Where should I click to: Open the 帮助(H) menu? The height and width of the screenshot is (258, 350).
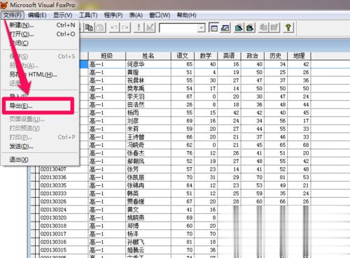(186, 15)
